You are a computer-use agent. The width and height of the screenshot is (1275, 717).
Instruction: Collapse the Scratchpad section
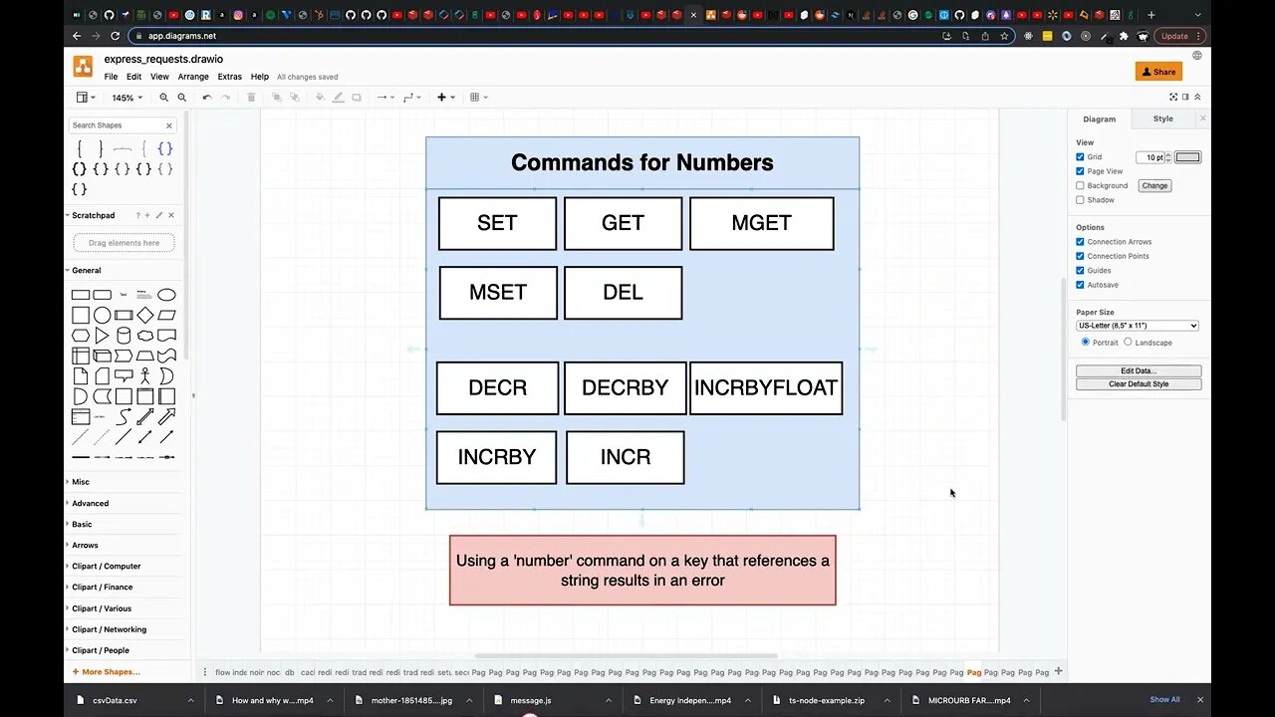pos(91,215)
